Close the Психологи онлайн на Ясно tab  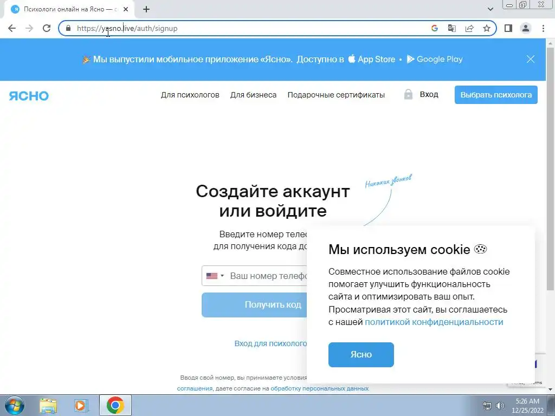point(126,9)
